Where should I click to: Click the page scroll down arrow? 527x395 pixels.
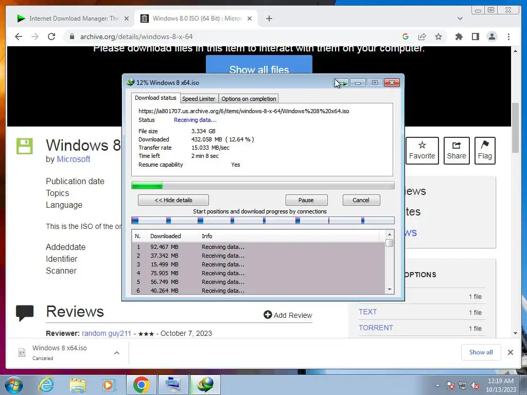tap(515, 333)
